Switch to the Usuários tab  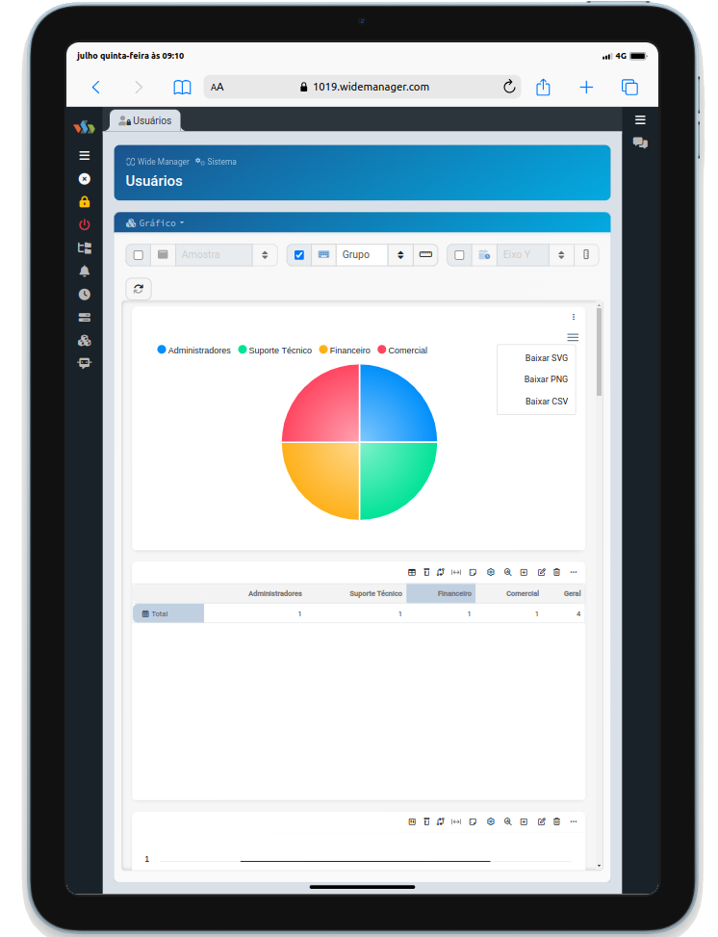point(145,120)
